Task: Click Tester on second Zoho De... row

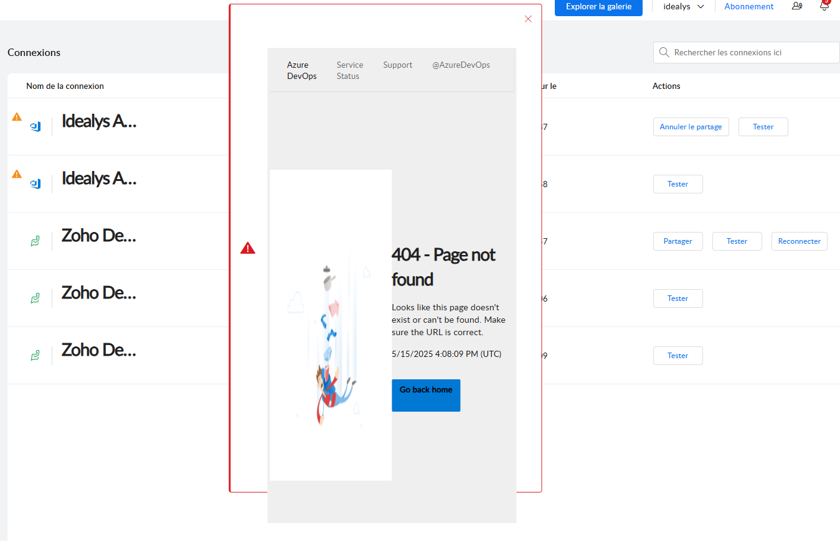Action: (677, 298)
